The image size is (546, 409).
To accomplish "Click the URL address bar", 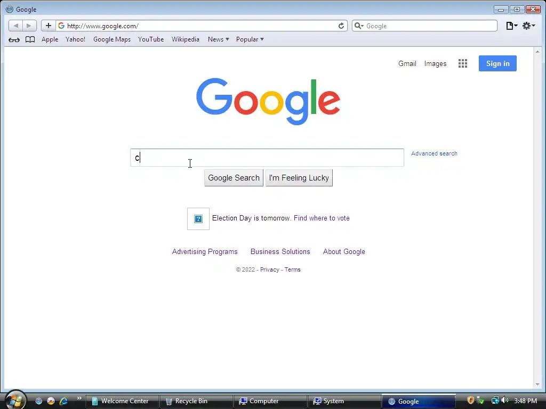I will click(x=200, y=26).
